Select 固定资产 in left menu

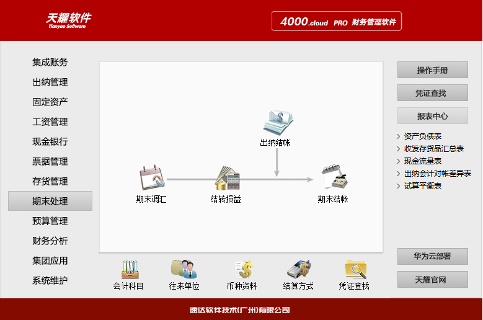[50, 102]
